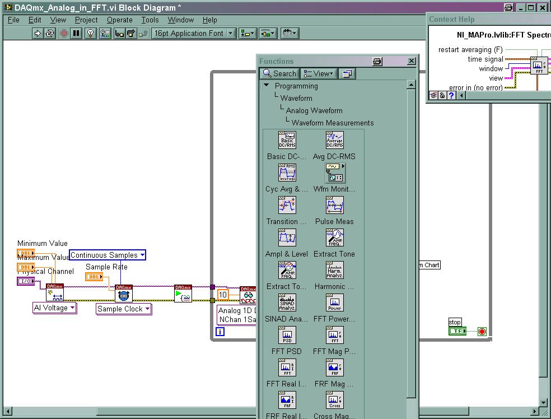The height and width of the screenshot is (419, 551).
Task: Click the Pause button in the toolbar
Action: (x=76, y=34)
